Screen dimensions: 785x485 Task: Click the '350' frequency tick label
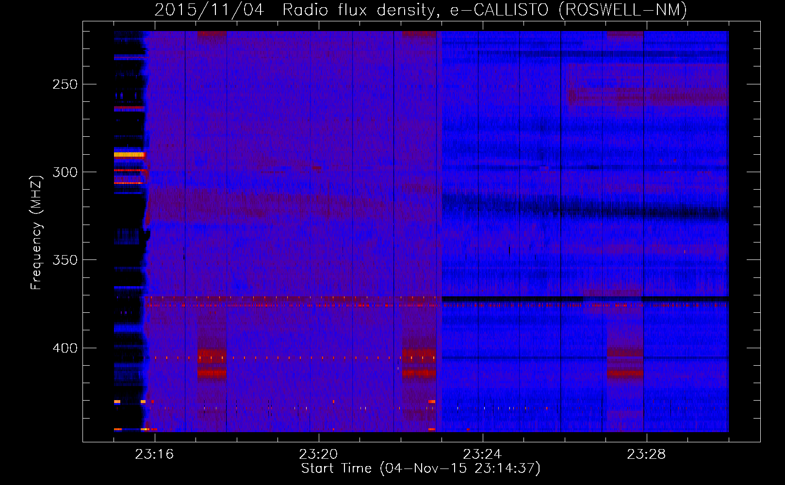pos(65,260)
